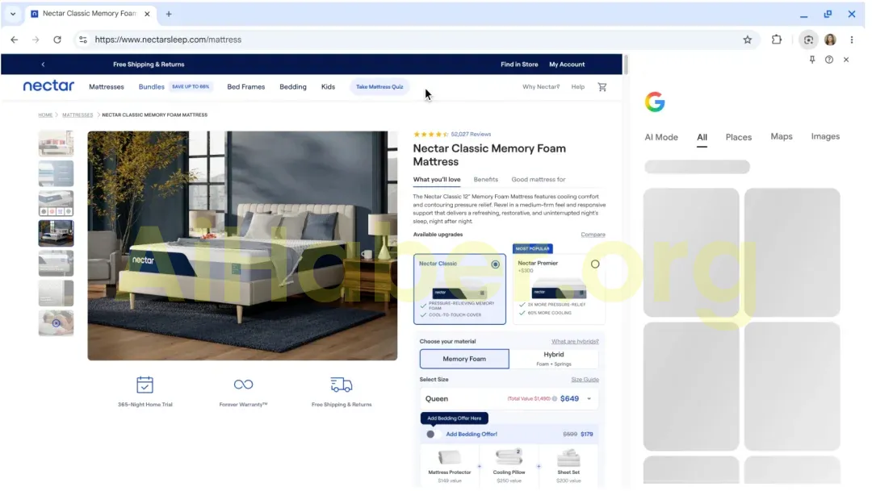Expand the Queen size dropdown
The width and height of the screenshot is (872, 491).
[x=589, y=398]
